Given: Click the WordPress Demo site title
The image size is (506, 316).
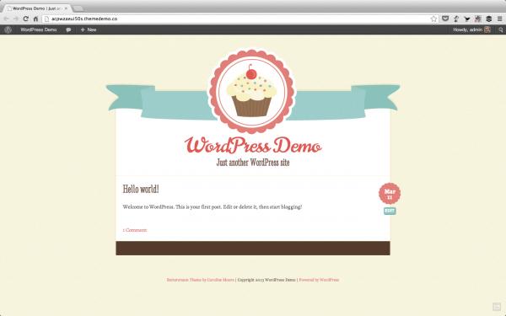Looking at the screenshot, I should (253, 146).
